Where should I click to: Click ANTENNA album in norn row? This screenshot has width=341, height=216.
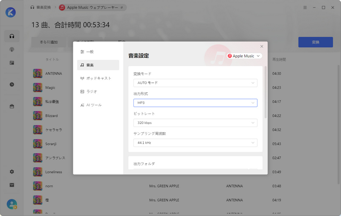pos(234,186)
